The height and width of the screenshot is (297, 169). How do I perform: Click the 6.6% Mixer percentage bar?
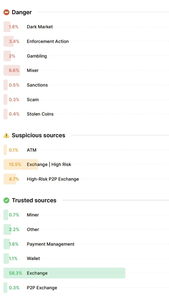coord(12,70)
